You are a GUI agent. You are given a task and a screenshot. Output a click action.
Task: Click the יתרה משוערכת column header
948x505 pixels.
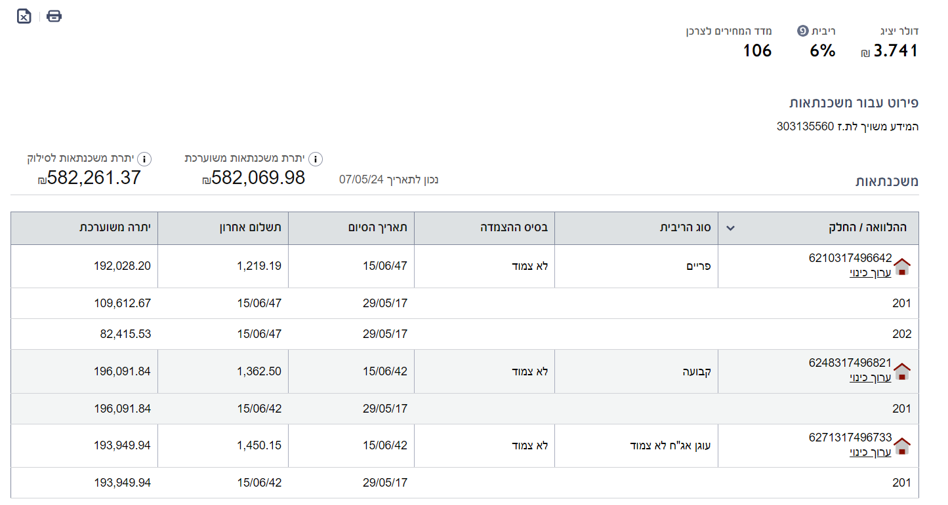coord(115,228)
